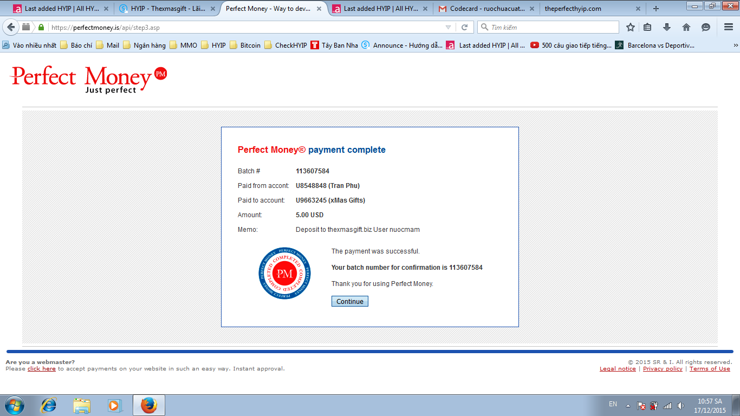Open the Windows Start menu
This screenshot has width=740, height=416.
point(14,405)
